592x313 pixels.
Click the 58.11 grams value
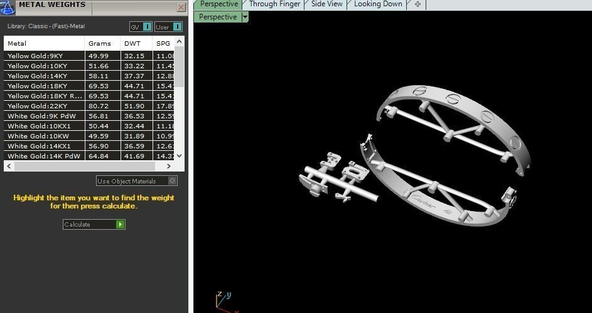(98, 76)
